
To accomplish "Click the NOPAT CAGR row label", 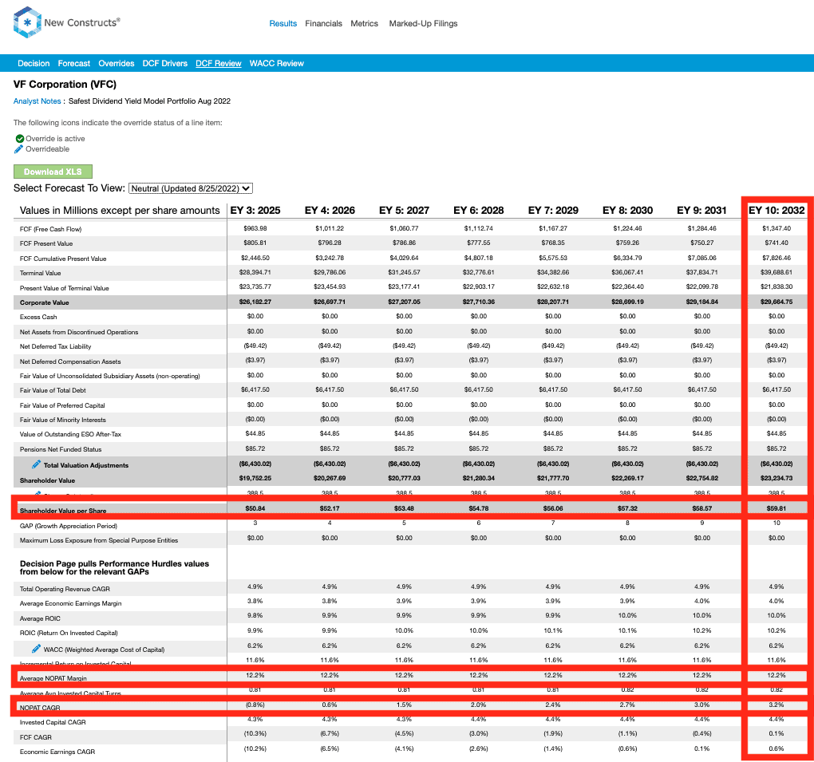I will click(40, 708).
